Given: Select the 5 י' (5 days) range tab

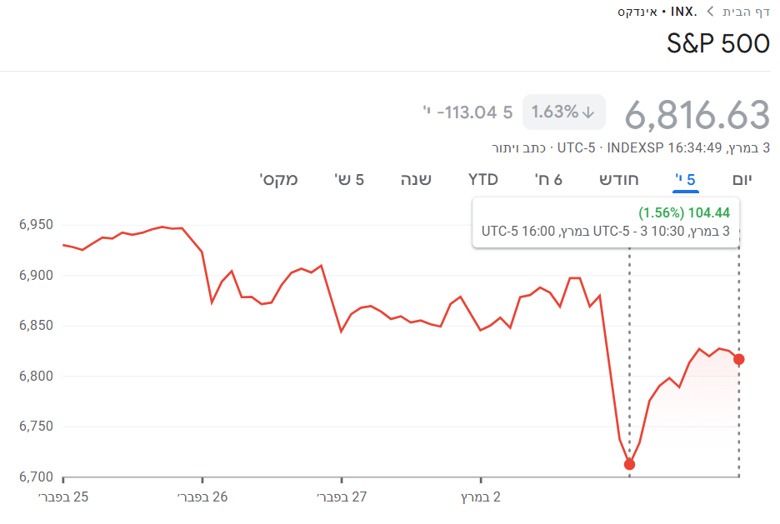Looking at the screenshot, I should tap(686, 179).
